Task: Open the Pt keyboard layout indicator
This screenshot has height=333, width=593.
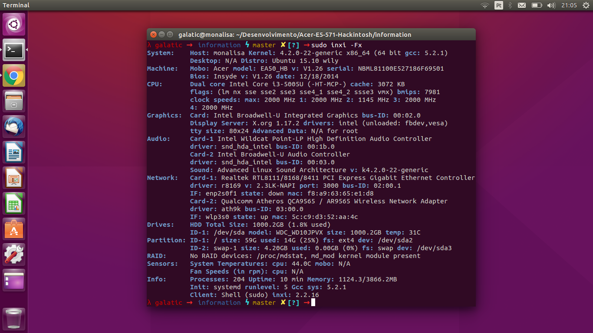Action: pos(499,5)
